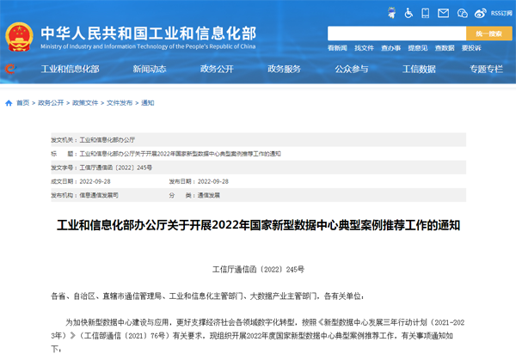Select the 新闻动态 navigation tab

tap(146, 69)
